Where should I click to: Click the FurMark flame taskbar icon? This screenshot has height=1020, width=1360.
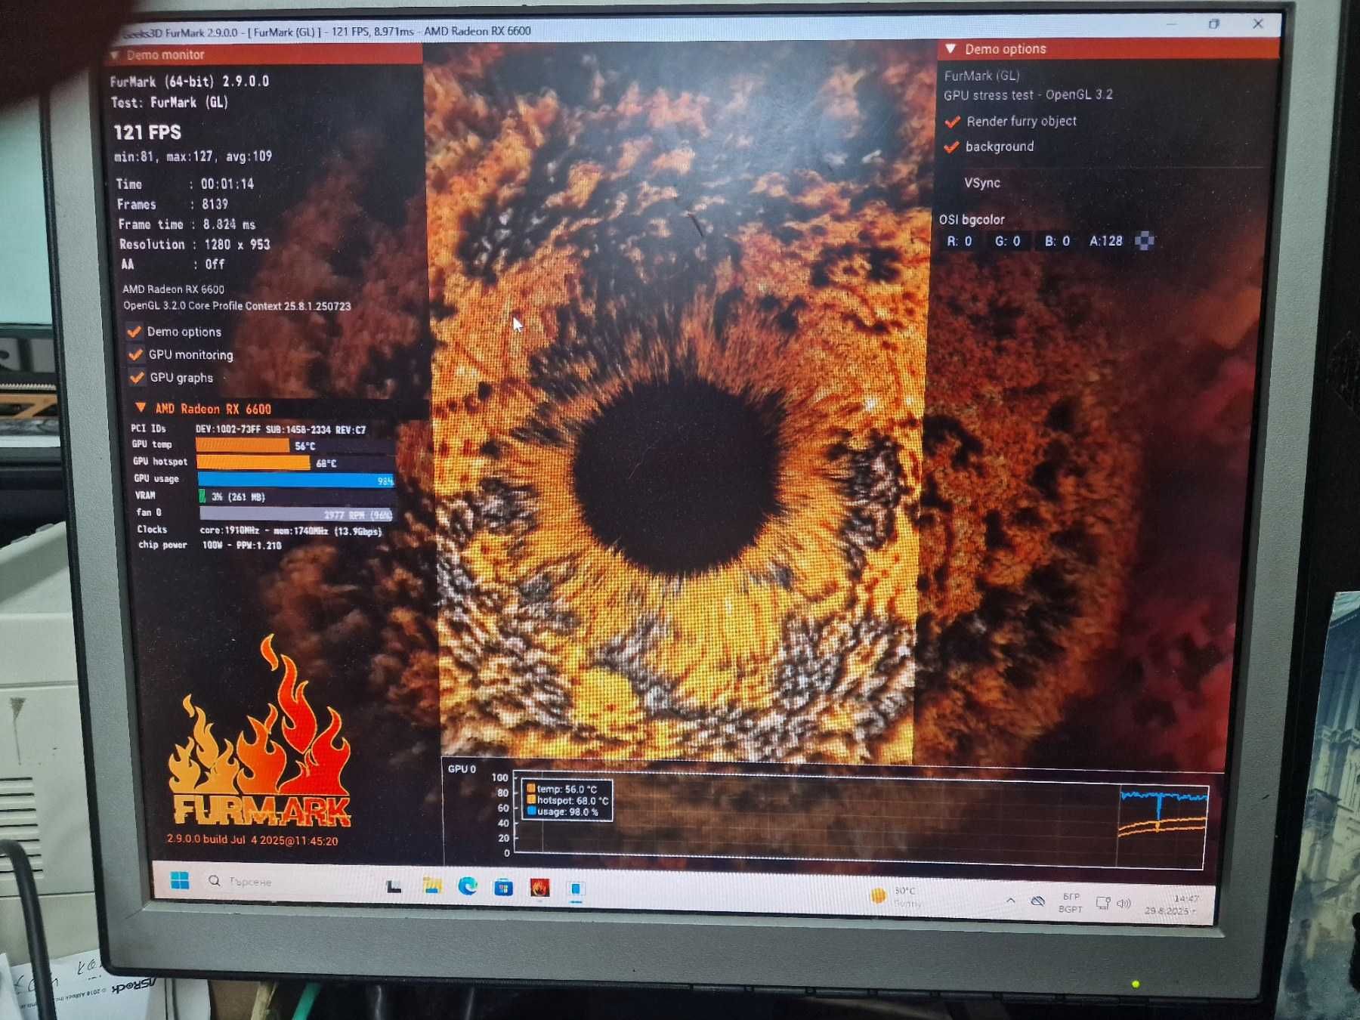(x=539, y=888)
